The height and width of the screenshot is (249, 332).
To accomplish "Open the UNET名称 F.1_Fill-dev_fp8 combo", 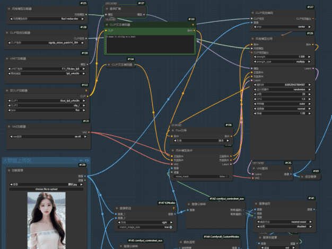I will [46, 69].
